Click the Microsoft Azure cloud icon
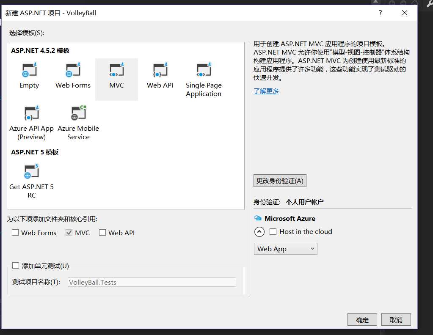Viewport: 433px width, 335px height. click(258, 218)
